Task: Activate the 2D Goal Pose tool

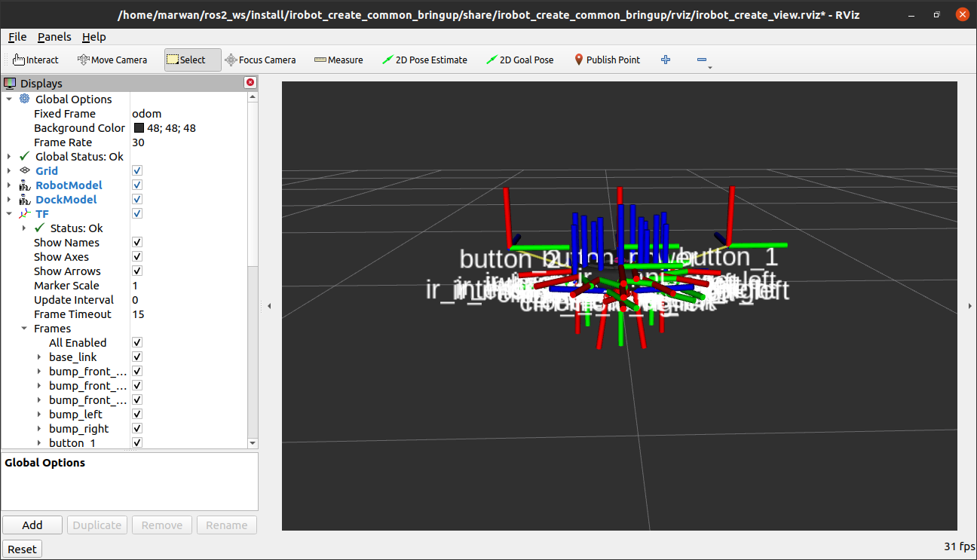Action: (520, 60)
